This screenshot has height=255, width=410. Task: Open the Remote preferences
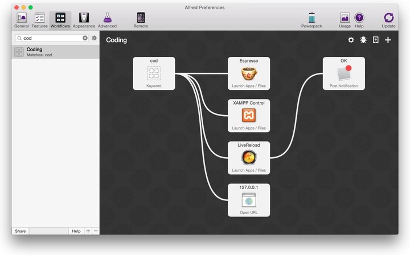(141, 19)
